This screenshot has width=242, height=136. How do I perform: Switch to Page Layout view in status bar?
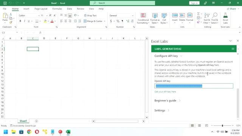coord(199,126)
